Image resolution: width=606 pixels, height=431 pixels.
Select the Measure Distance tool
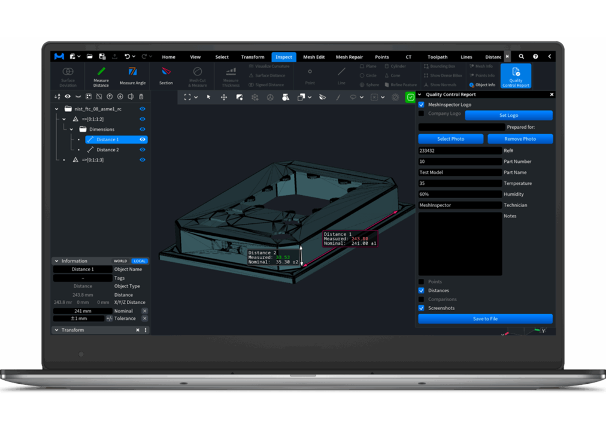click(101, 76)
